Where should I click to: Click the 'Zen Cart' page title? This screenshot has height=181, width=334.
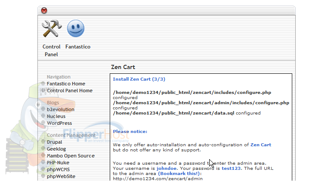(123, 67)
